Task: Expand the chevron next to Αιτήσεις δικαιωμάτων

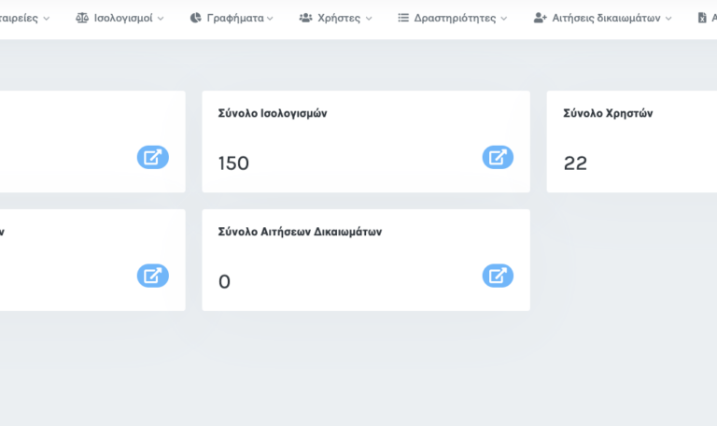Action: [x=668, y=18]
